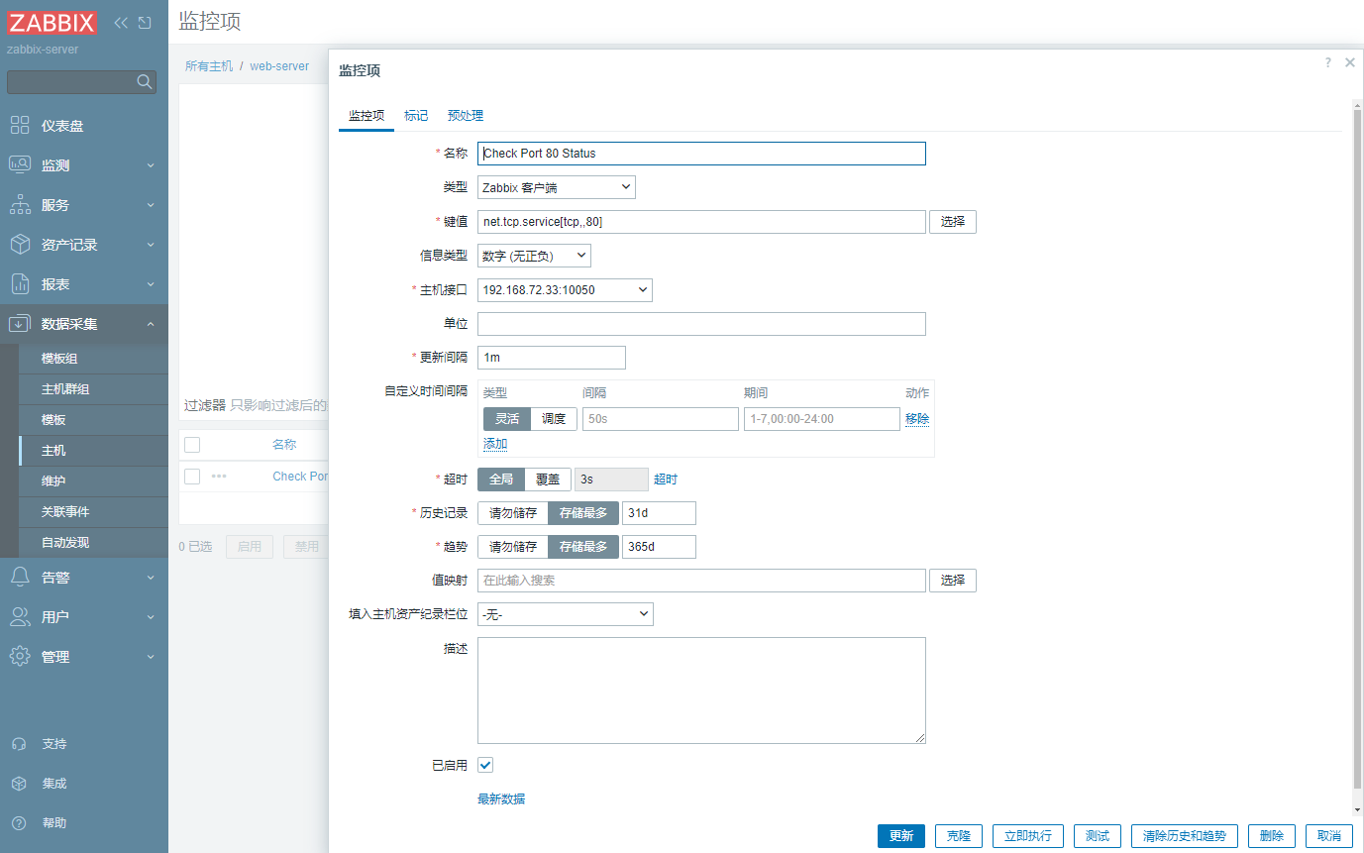Collapse the sidebar with double-arrow icon
The image size is (1364, 853).
point(121,23)
